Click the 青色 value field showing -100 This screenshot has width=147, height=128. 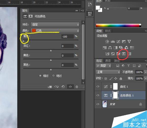click(67, 37)
